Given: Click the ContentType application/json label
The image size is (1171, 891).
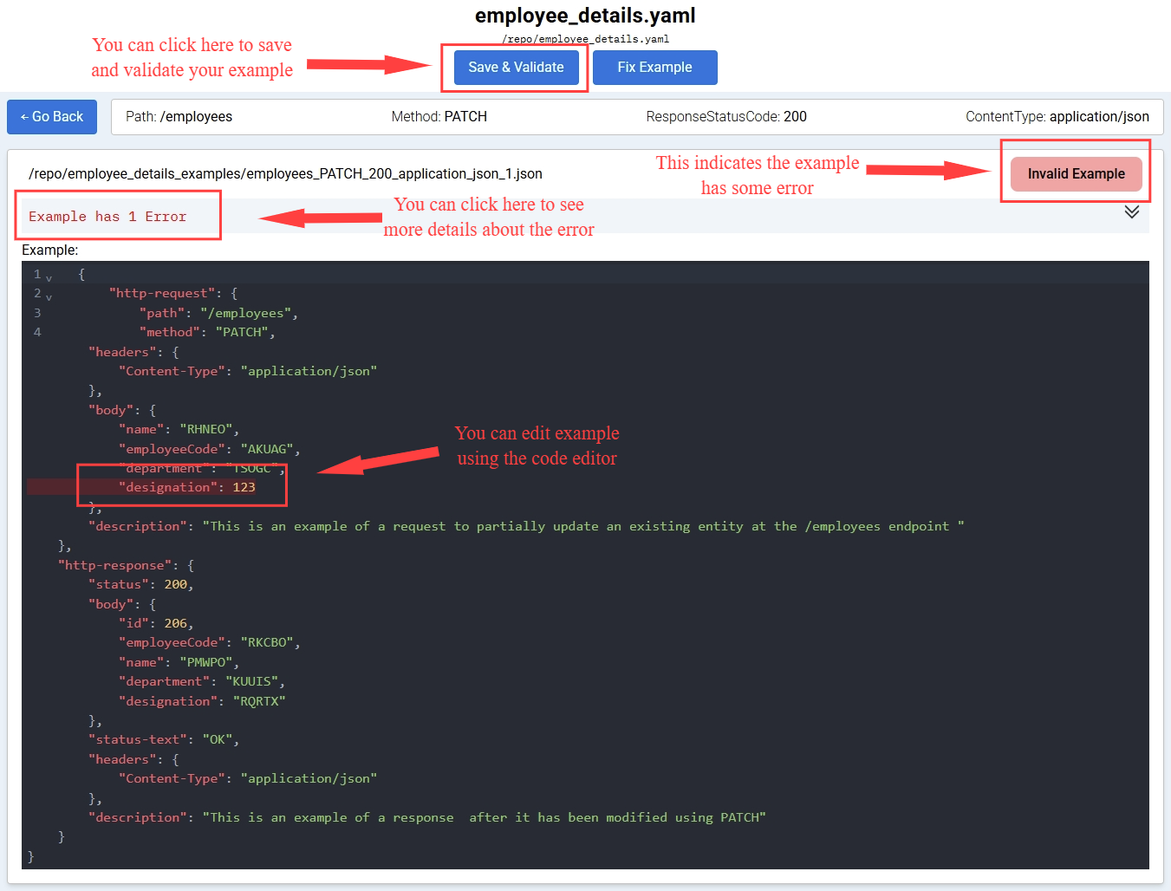Looking at the screenshot, I should click(x=1057, y=117).
